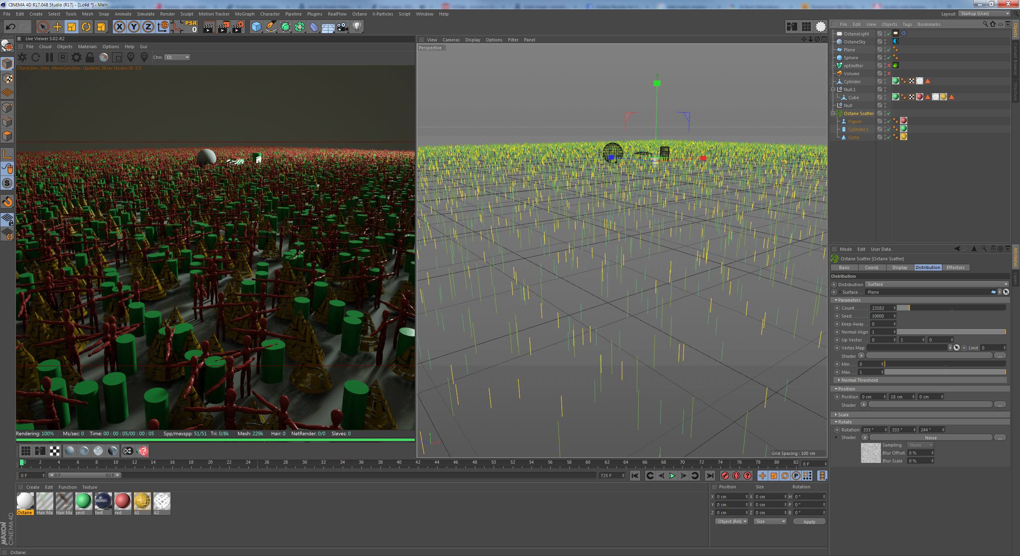The image size is (1020, 556).
Task: Click the Rotate tool icon
Action: coord(86,27)
